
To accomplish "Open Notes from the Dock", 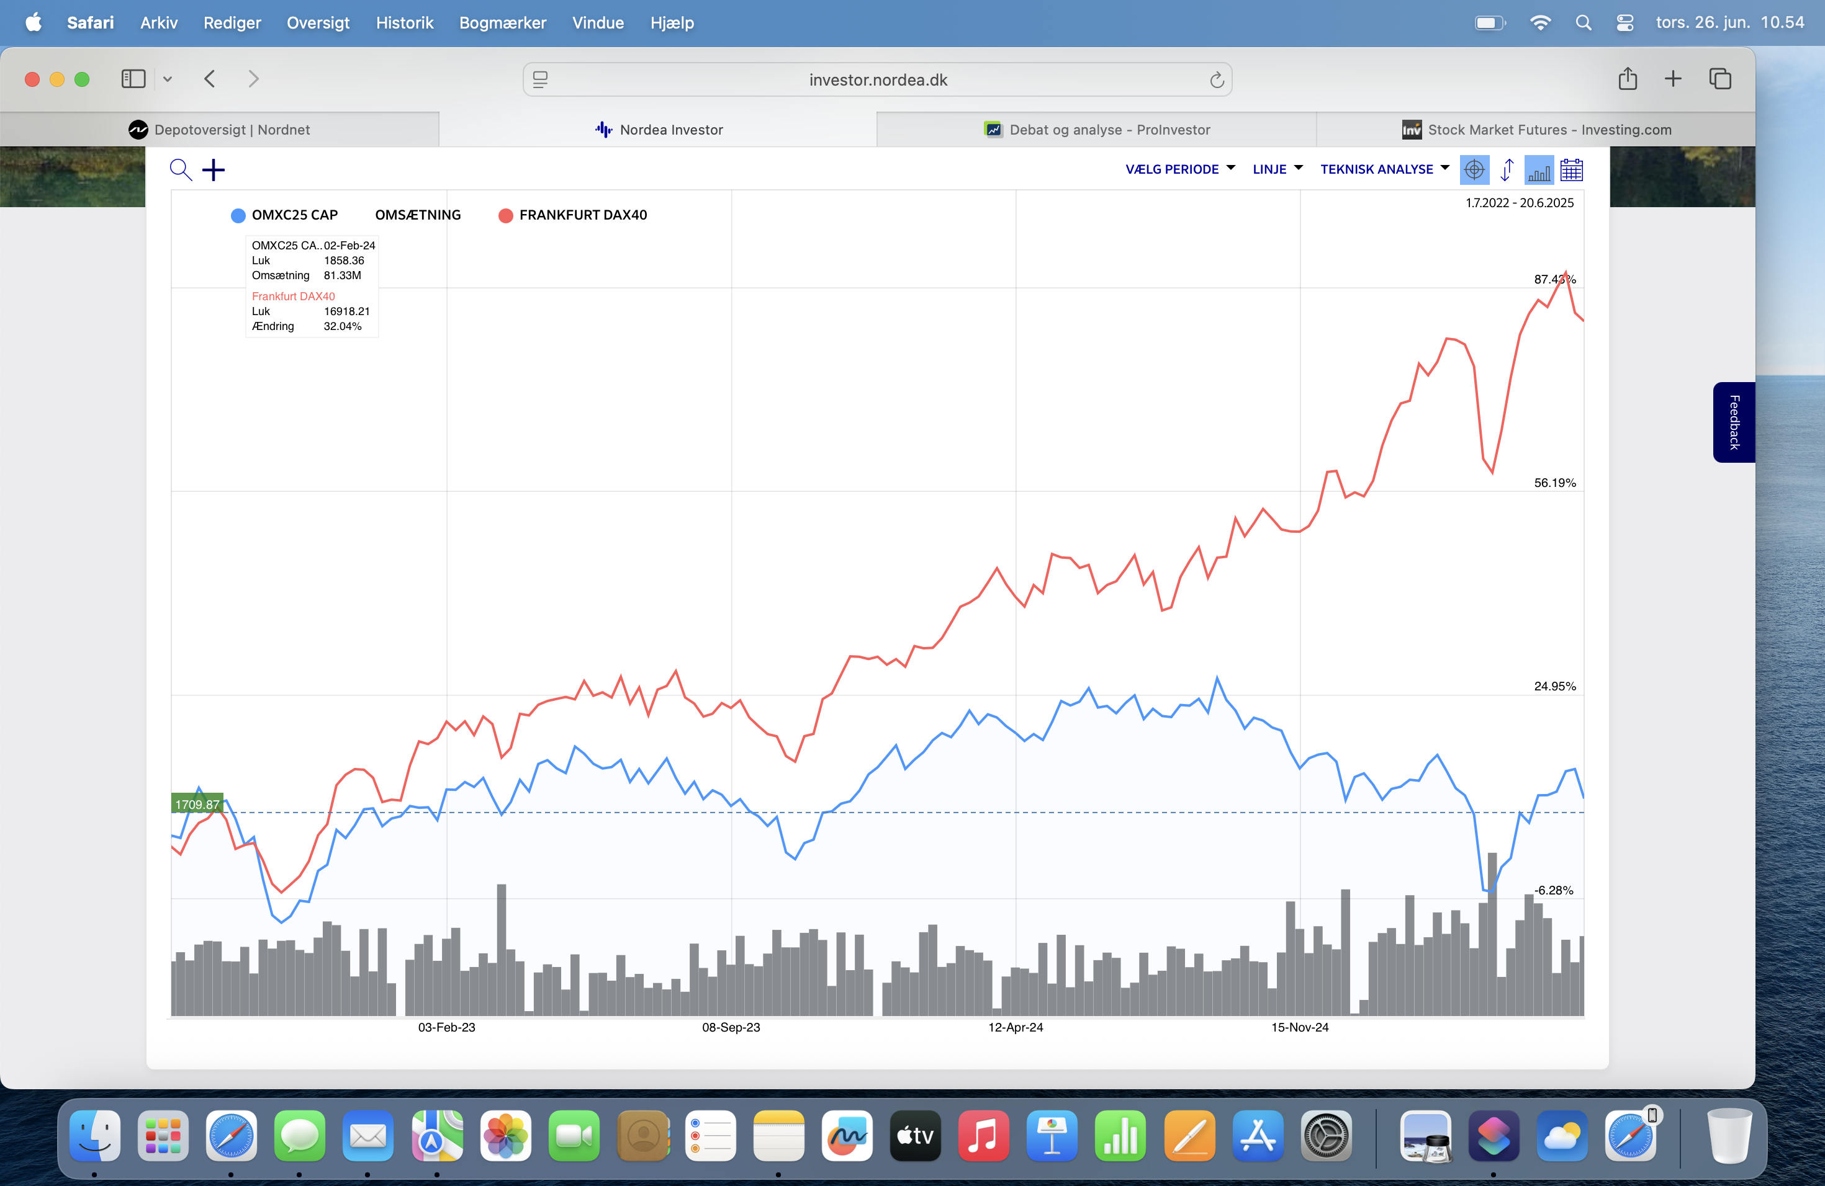I will (x=779, y=1135).
